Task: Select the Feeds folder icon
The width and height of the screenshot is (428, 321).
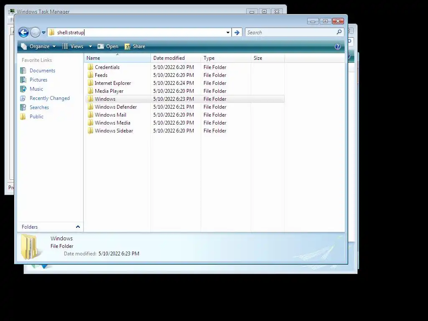Action: pyautogui.click(x=90, y=75)
